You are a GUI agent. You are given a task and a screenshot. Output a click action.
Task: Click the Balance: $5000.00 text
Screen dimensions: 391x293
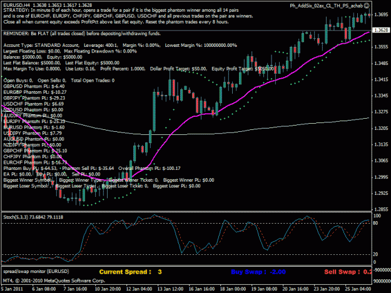click(x=23, y=57)
